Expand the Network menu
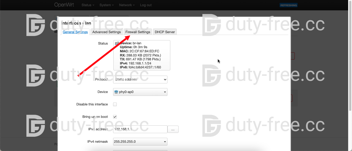The width and height of the screenshot is (352, 151). click(x=127, y=5)
